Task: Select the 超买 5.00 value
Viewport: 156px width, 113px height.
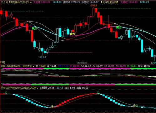Action: [x=70, y=88]
